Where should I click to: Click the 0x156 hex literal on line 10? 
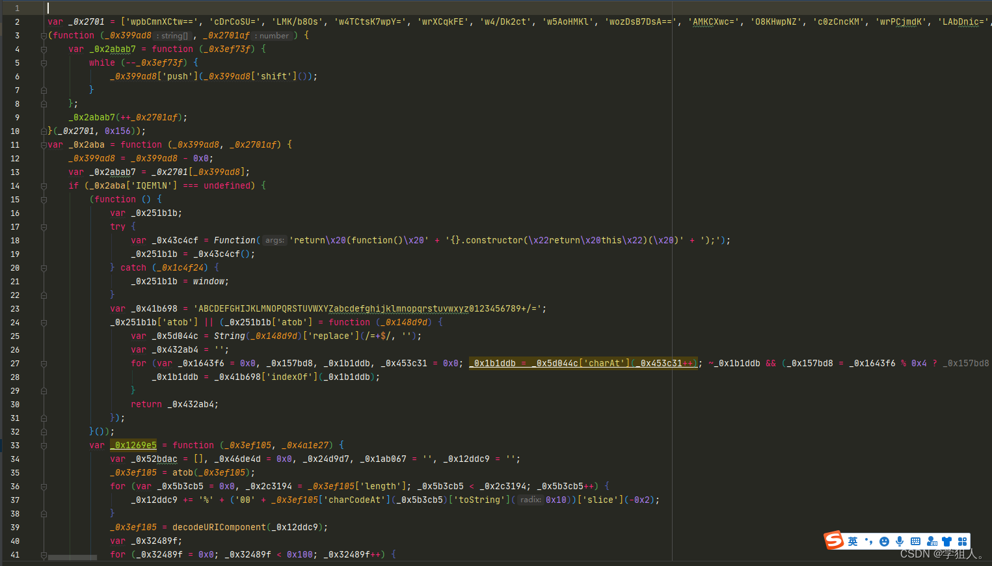click(118, 131)
